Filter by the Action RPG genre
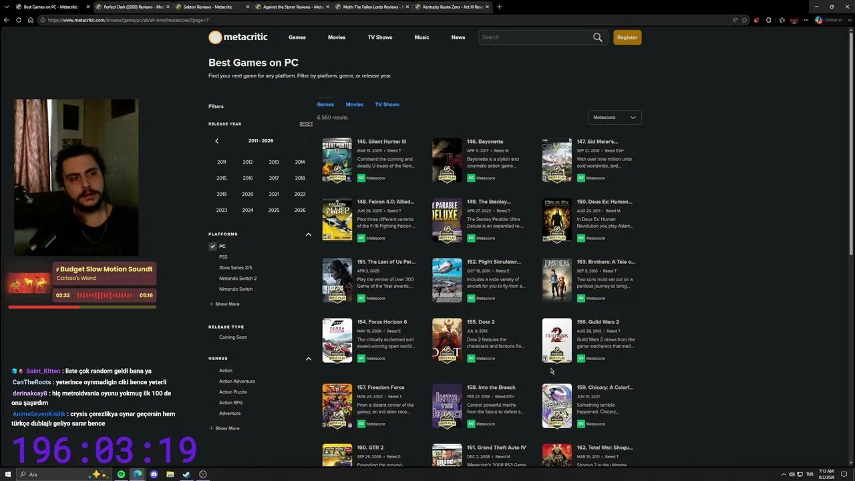 tap(231, 403)
